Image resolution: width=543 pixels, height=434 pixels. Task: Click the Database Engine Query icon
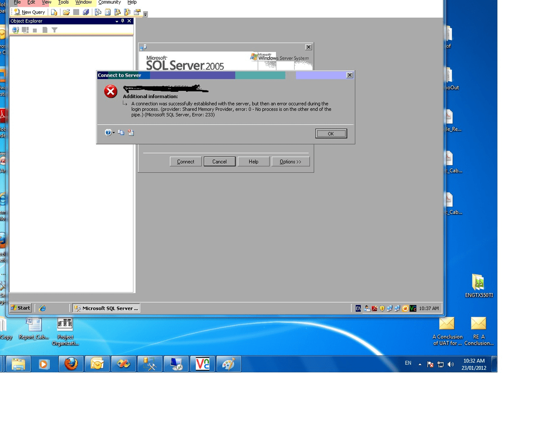[x=54, y=12]
